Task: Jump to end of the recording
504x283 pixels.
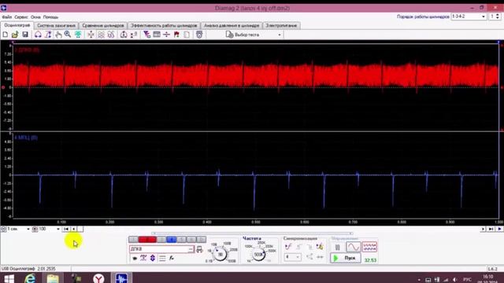Action: pyautogui.click(x=491, y=229)
